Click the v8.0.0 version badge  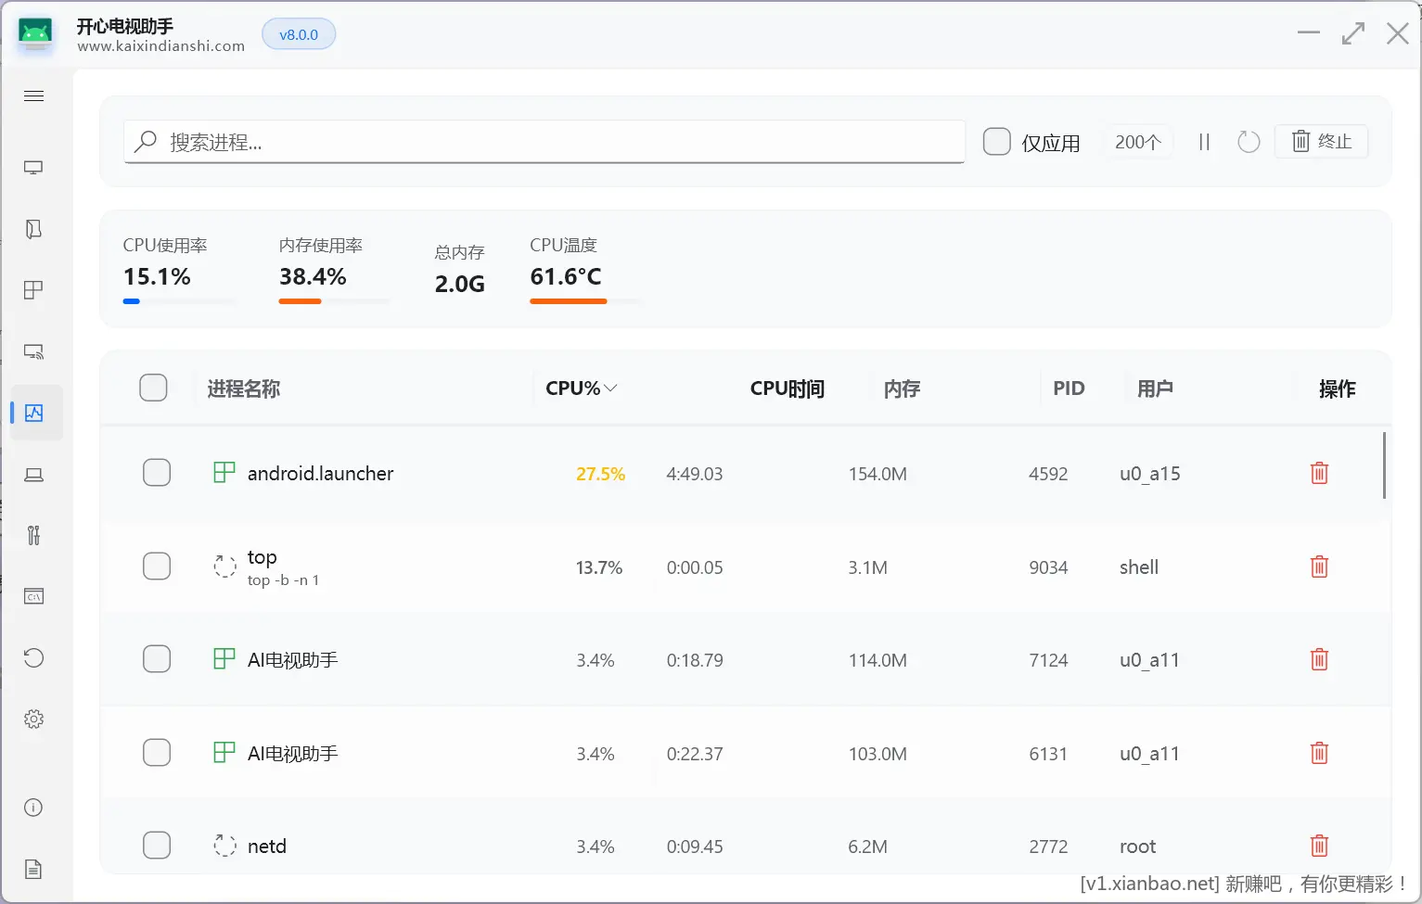pos(299,33)
